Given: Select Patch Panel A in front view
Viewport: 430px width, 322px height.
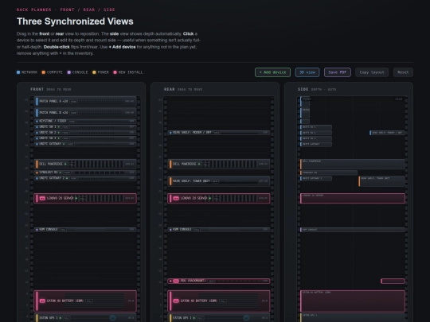Looking at the screenshot, I should pyautogui.click(x=85, y=101).
